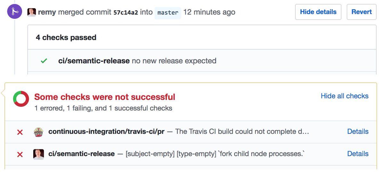Click the red X beside travis-ci/pr check
This screenshot has height=172, width=384.
pos(20,132)
